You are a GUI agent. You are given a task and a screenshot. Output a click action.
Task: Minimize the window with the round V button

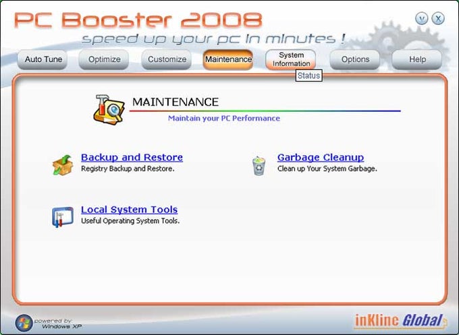421,19
